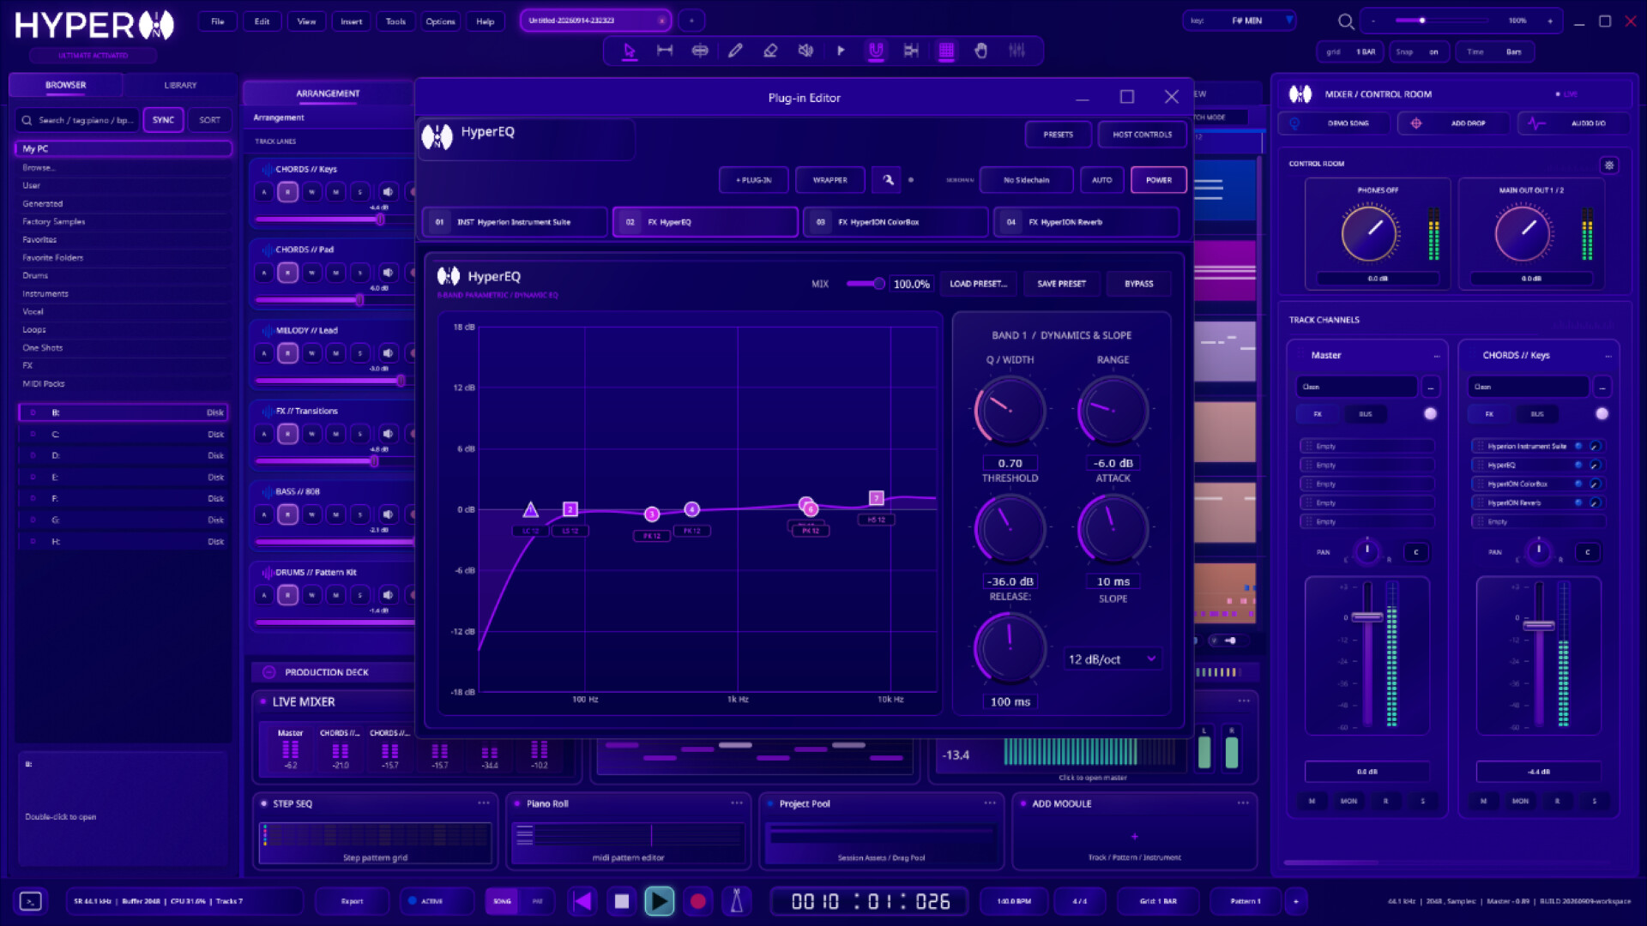The height and width of the screenshot is (926, 1647).
Task: Switch to the LIBRARY tab
Action: pyautogui.click(x=180, y=85)
